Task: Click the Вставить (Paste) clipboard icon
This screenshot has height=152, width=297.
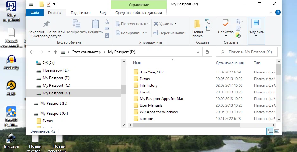Action: click(x=95, y=24)
